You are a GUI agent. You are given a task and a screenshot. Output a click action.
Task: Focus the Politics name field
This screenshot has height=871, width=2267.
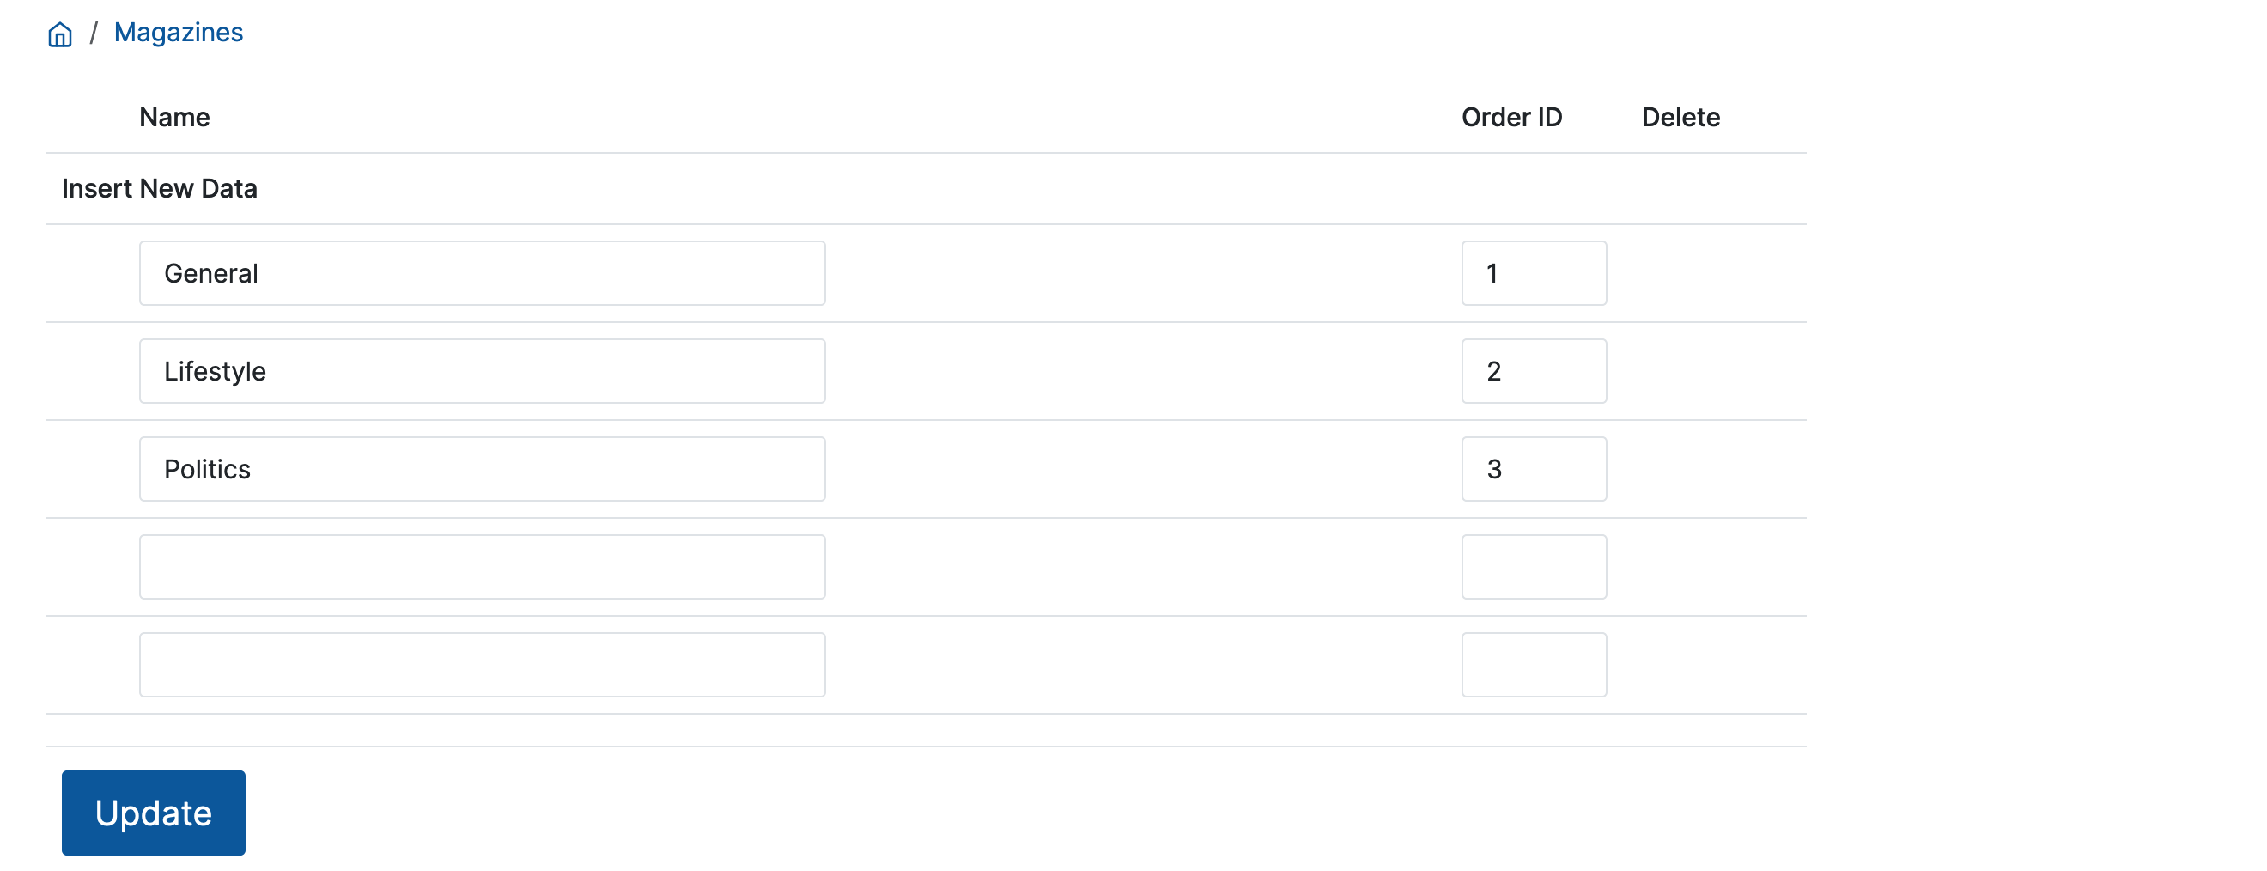(x=482, y=468)
